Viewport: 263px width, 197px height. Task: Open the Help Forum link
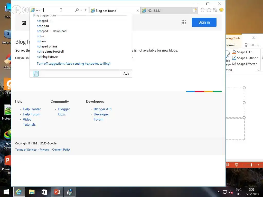coord(32,114)
